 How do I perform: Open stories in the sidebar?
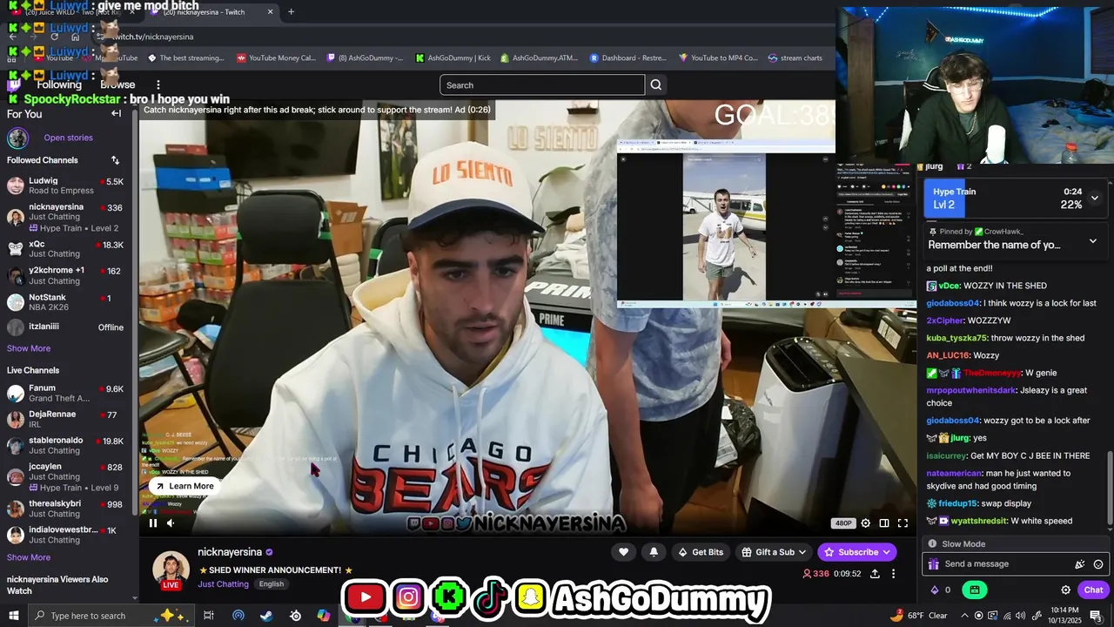(68, 138)
